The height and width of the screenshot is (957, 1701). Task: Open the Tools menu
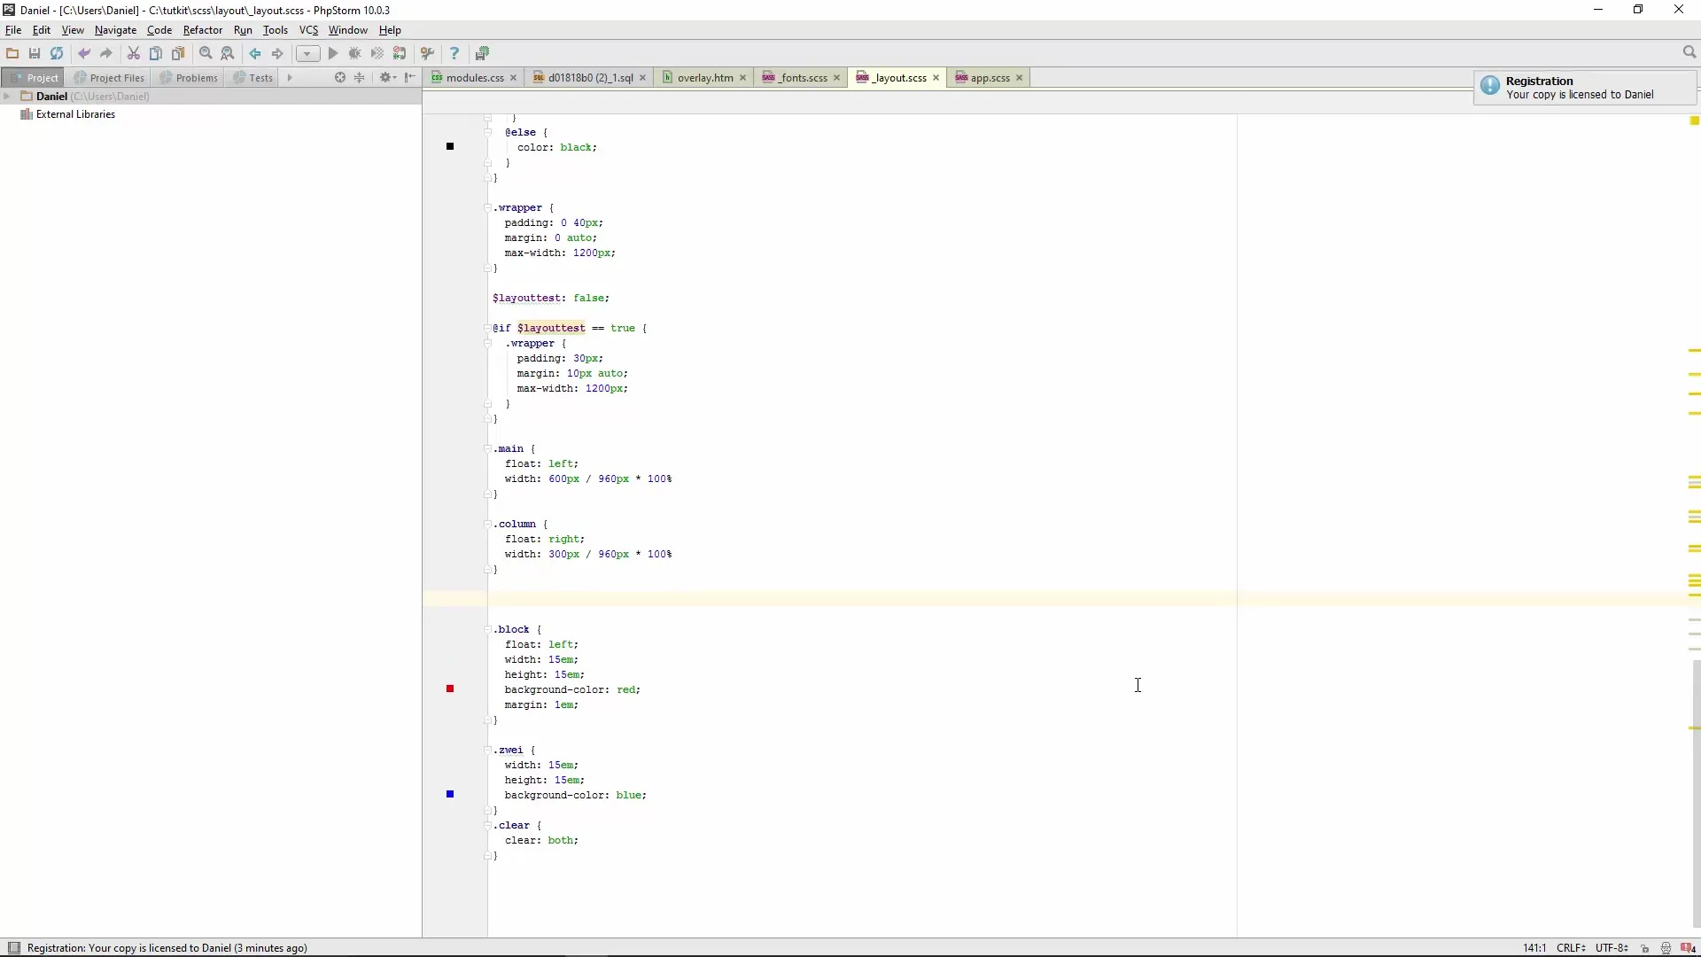click(x=276, y=30)
